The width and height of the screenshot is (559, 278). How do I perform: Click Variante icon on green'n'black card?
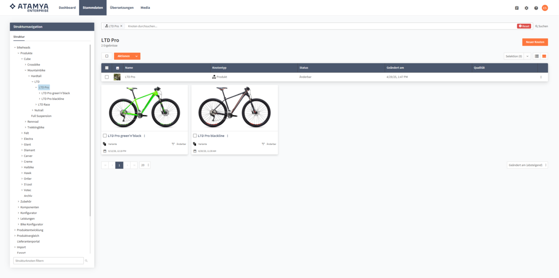[104, 144]
